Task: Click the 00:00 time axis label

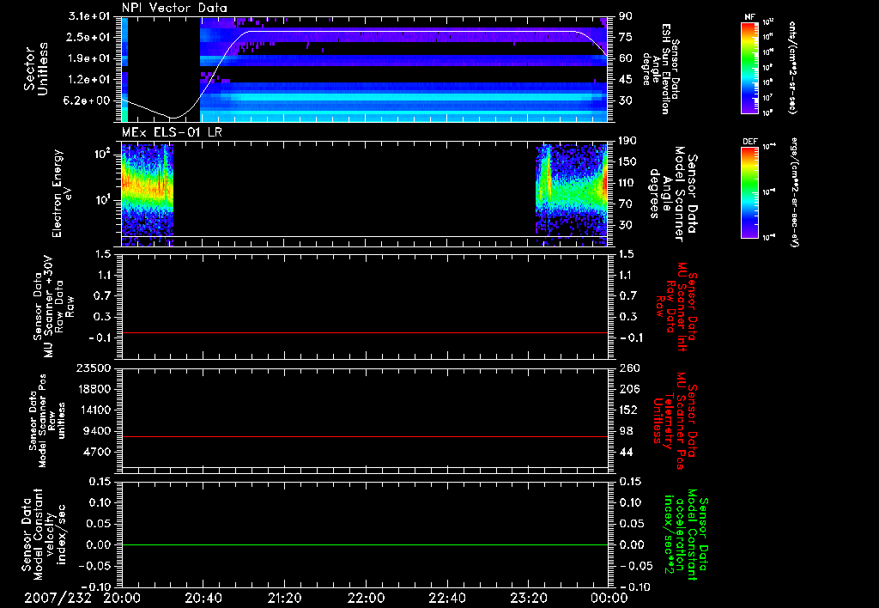Action: coord(609,598)
